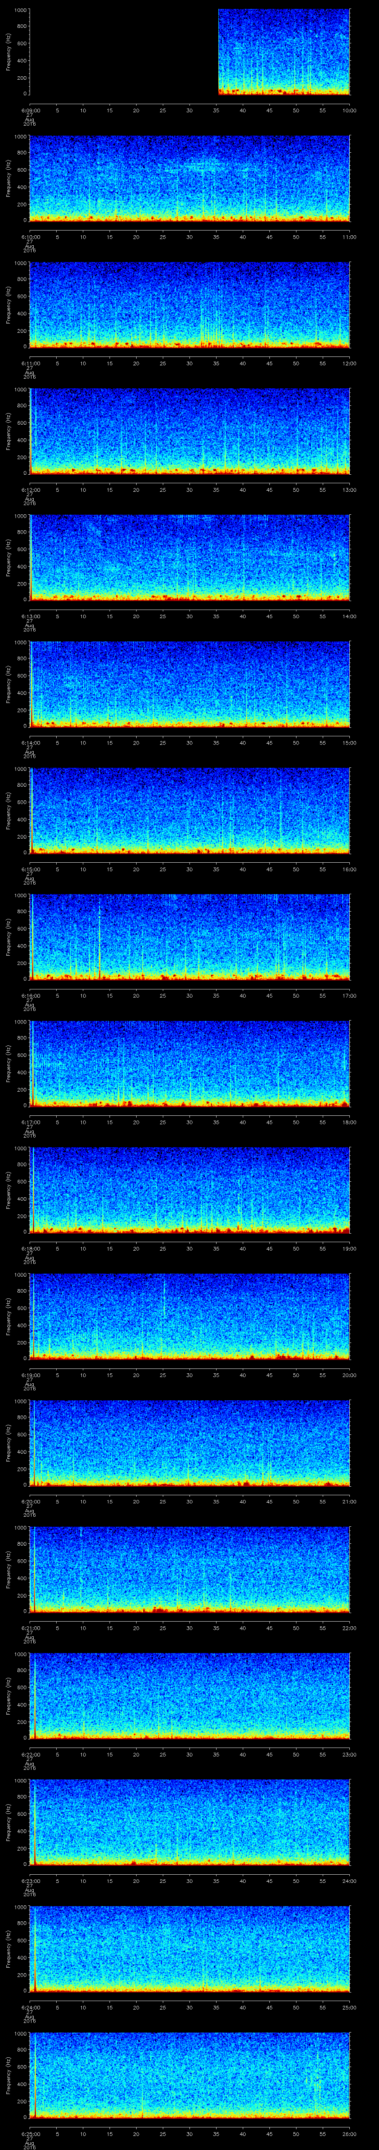
Task: Click Frequency (Hz) label of 6:19:00 spectrogram
Action: [9, 1316]
